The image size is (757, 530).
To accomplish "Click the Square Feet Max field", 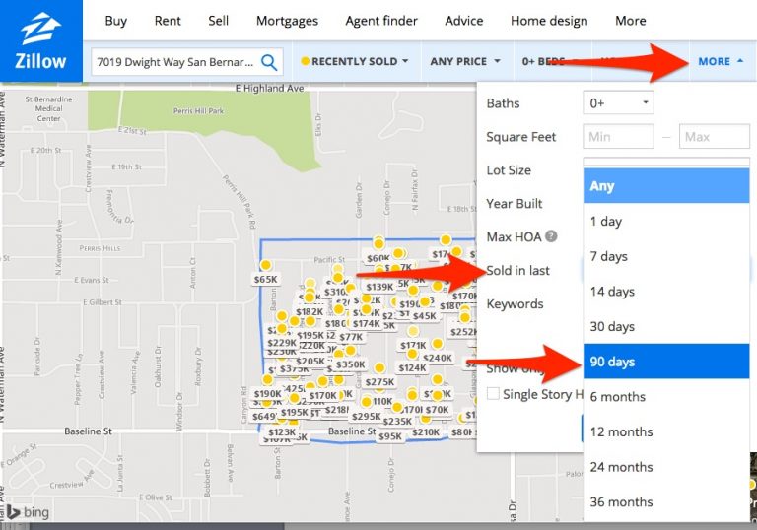I will coord(715,137).
